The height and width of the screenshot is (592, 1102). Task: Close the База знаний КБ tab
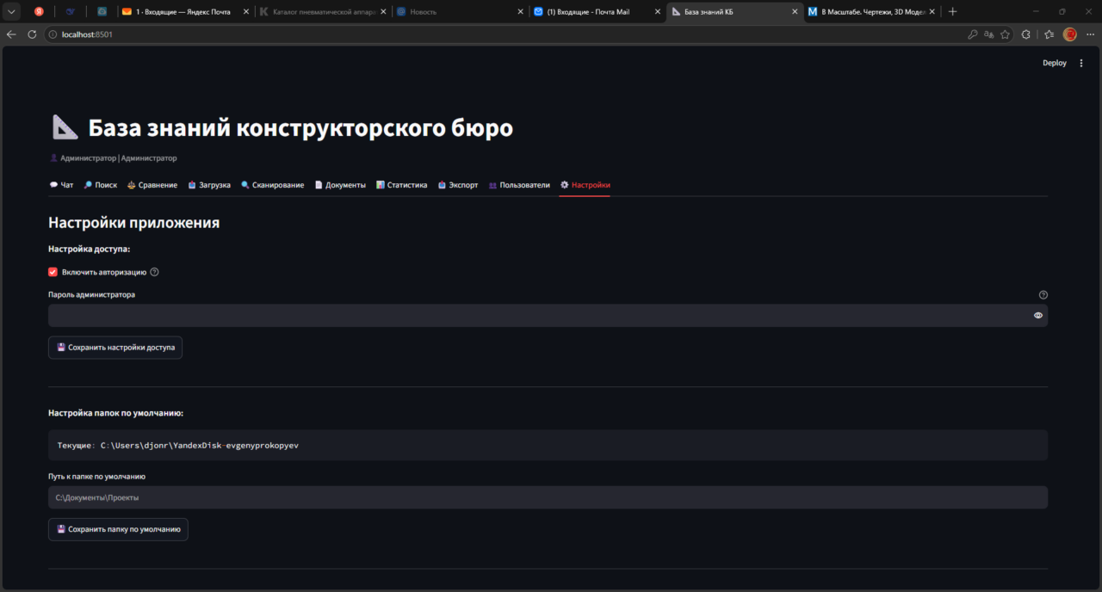click(x=794, y=12)
